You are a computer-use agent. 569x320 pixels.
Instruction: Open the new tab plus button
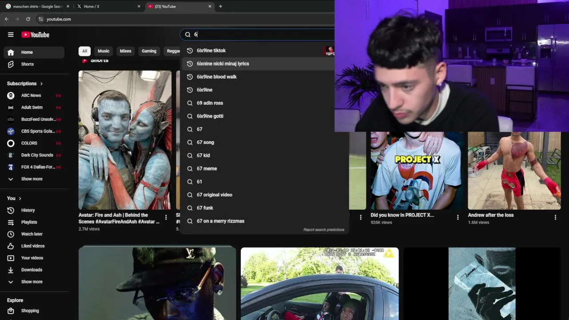tap(220, 6)
